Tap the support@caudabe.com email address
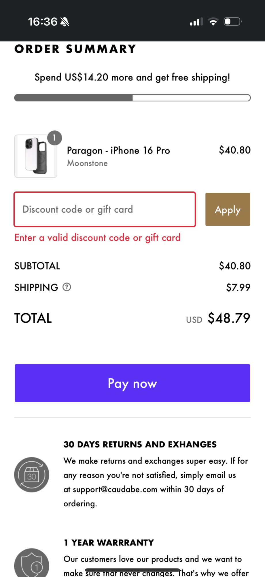Viewport: 265px width, 577px height. point(115,489)
